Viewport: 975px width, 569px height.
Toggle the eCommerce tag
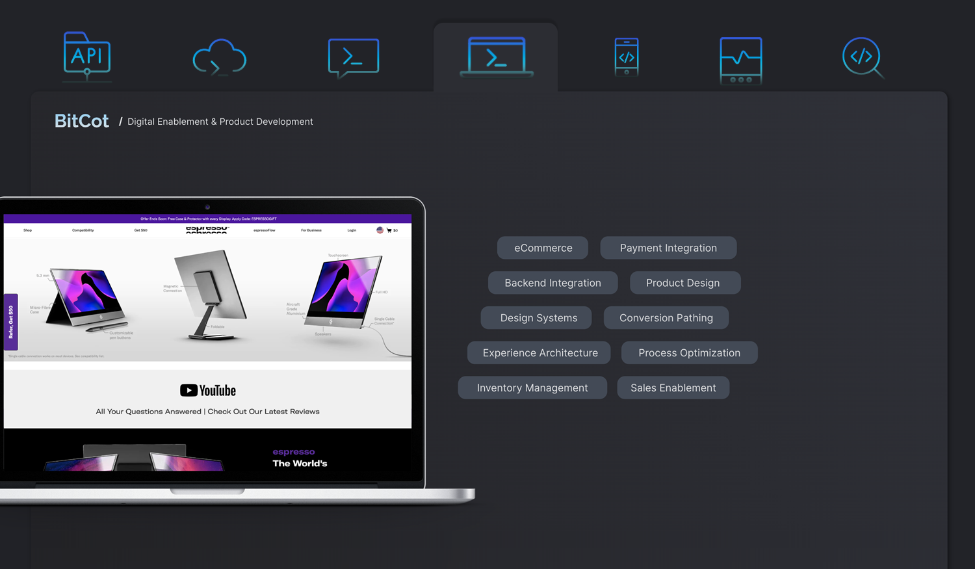pyautogui.click(x=542, y=248)
